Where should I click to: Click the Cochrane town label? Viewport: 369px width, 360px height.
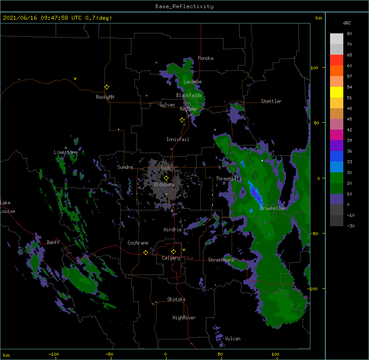138,243
